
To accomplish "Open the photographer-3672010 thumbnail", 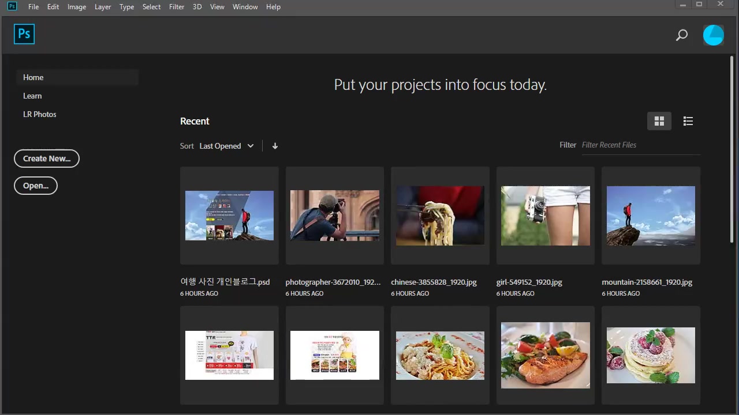I will tap(334, 216).
